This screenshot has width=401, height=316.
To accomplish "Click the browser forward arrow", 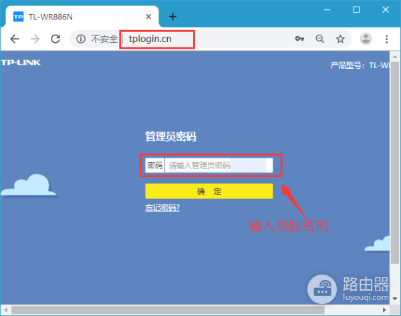I will coord(35,39).
